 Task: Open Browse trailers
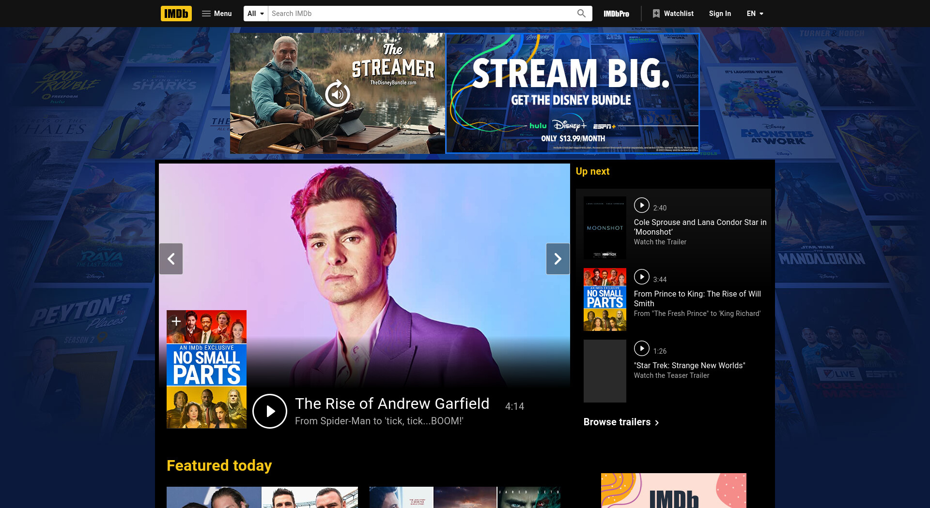(621, 422)
